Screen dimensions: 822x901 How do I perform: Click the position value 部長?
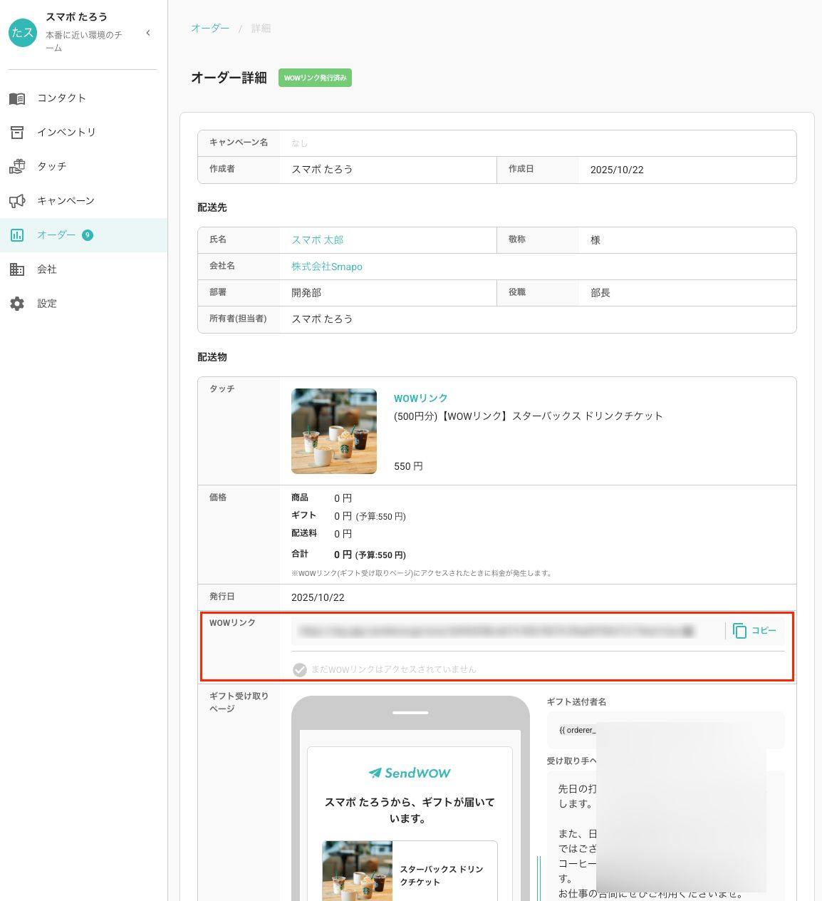click(600, 293)
